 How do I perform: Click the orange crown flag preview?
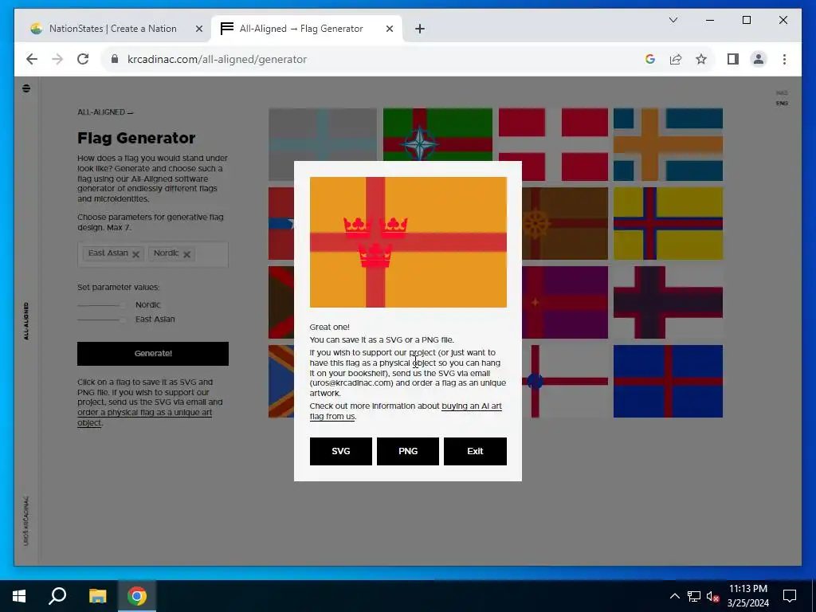(x=408, y=242)
